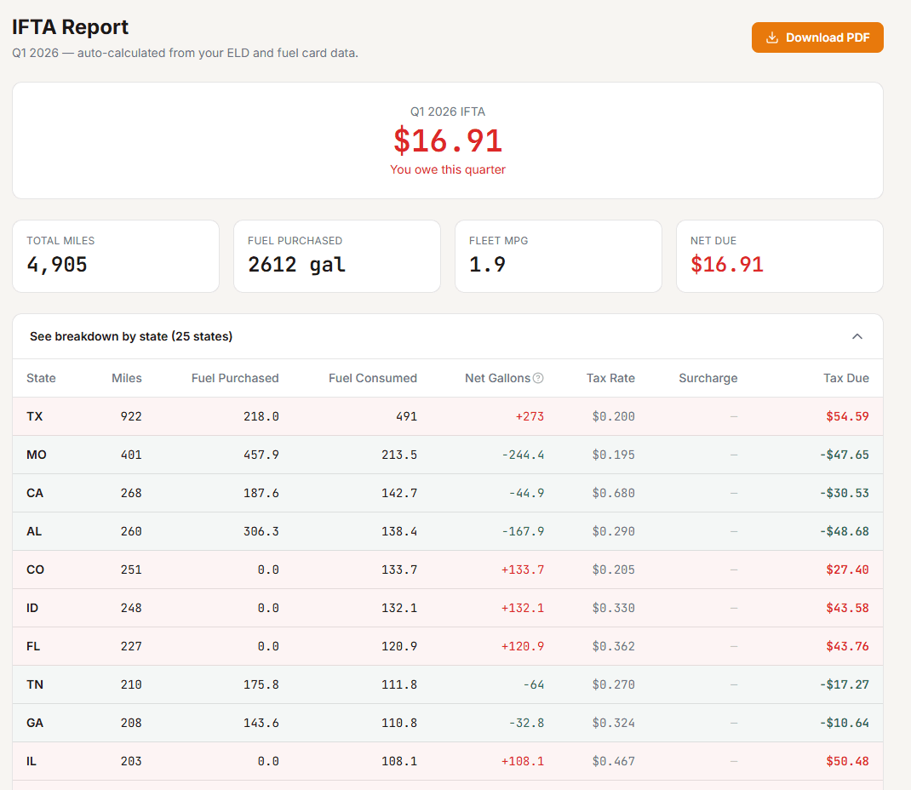Select the TX state row
Image resolution: width=911 pixels, height=790 pixels.
pos(448,416)
